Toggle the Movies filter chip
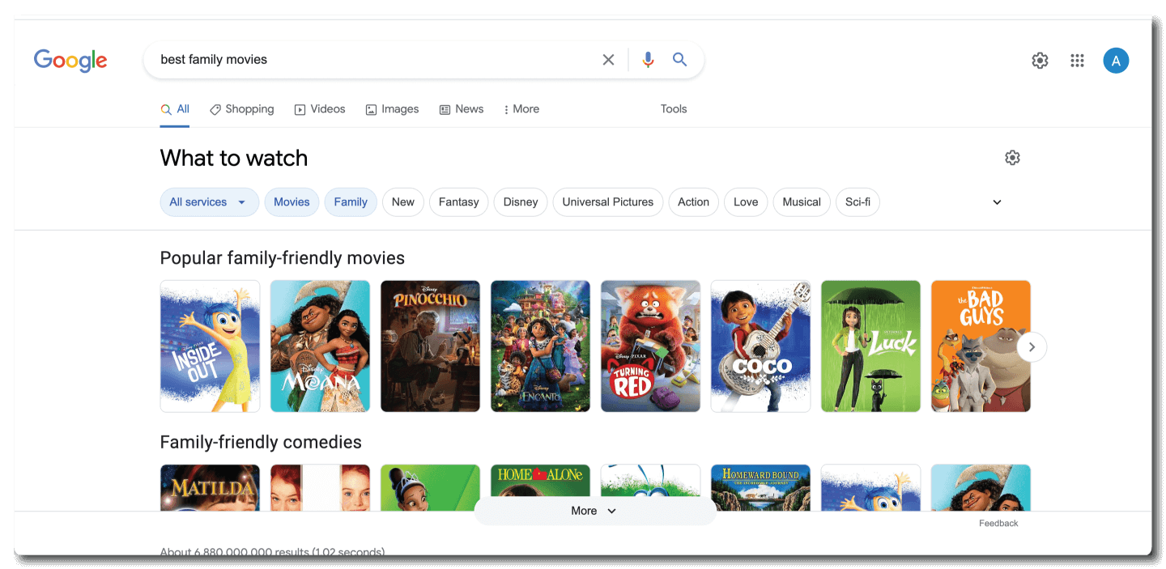 291,202
